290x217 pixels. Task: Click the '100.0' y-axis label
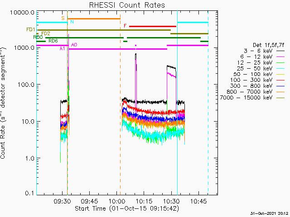coord(26,85)
